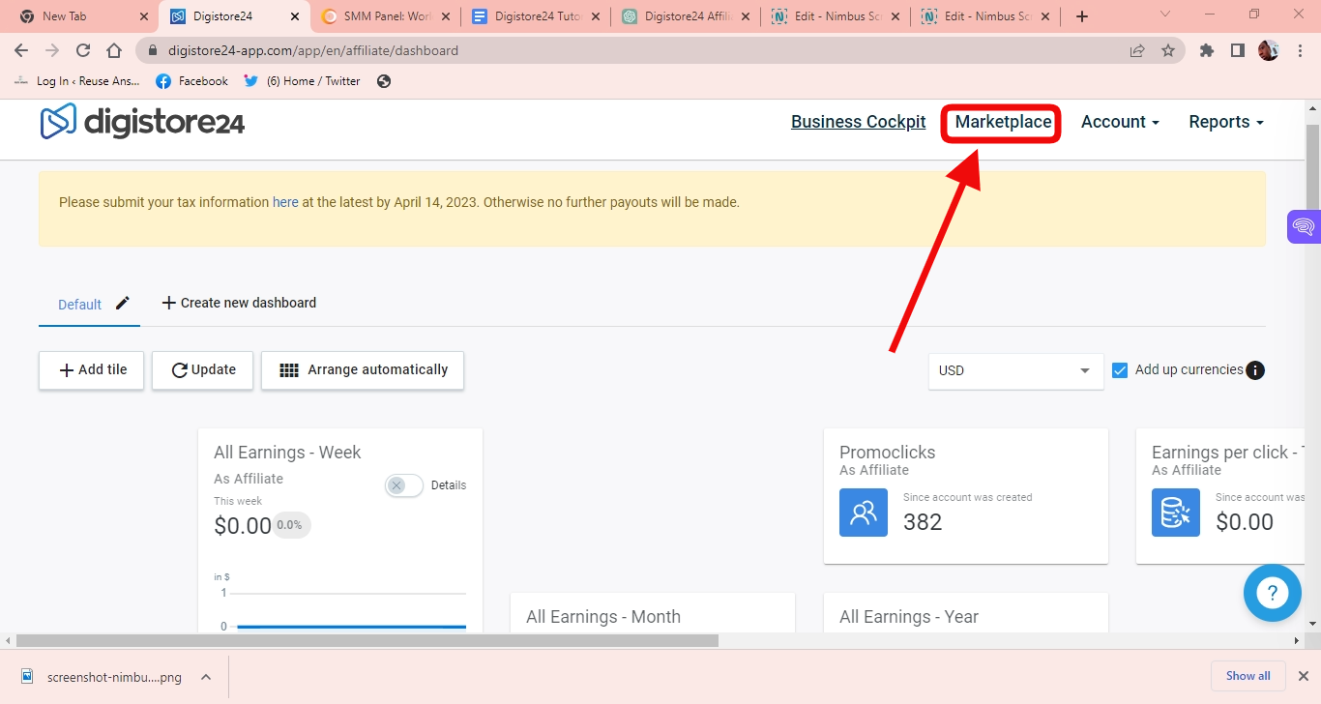Click the horizontal scrollbar right arrow
The image size is (1321, 704).
coord(1298,640)
